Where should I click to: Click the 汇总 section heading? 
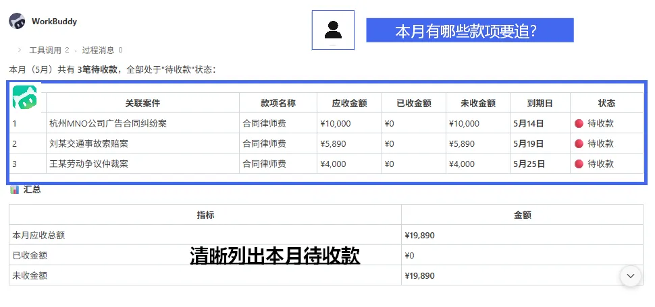32,190
